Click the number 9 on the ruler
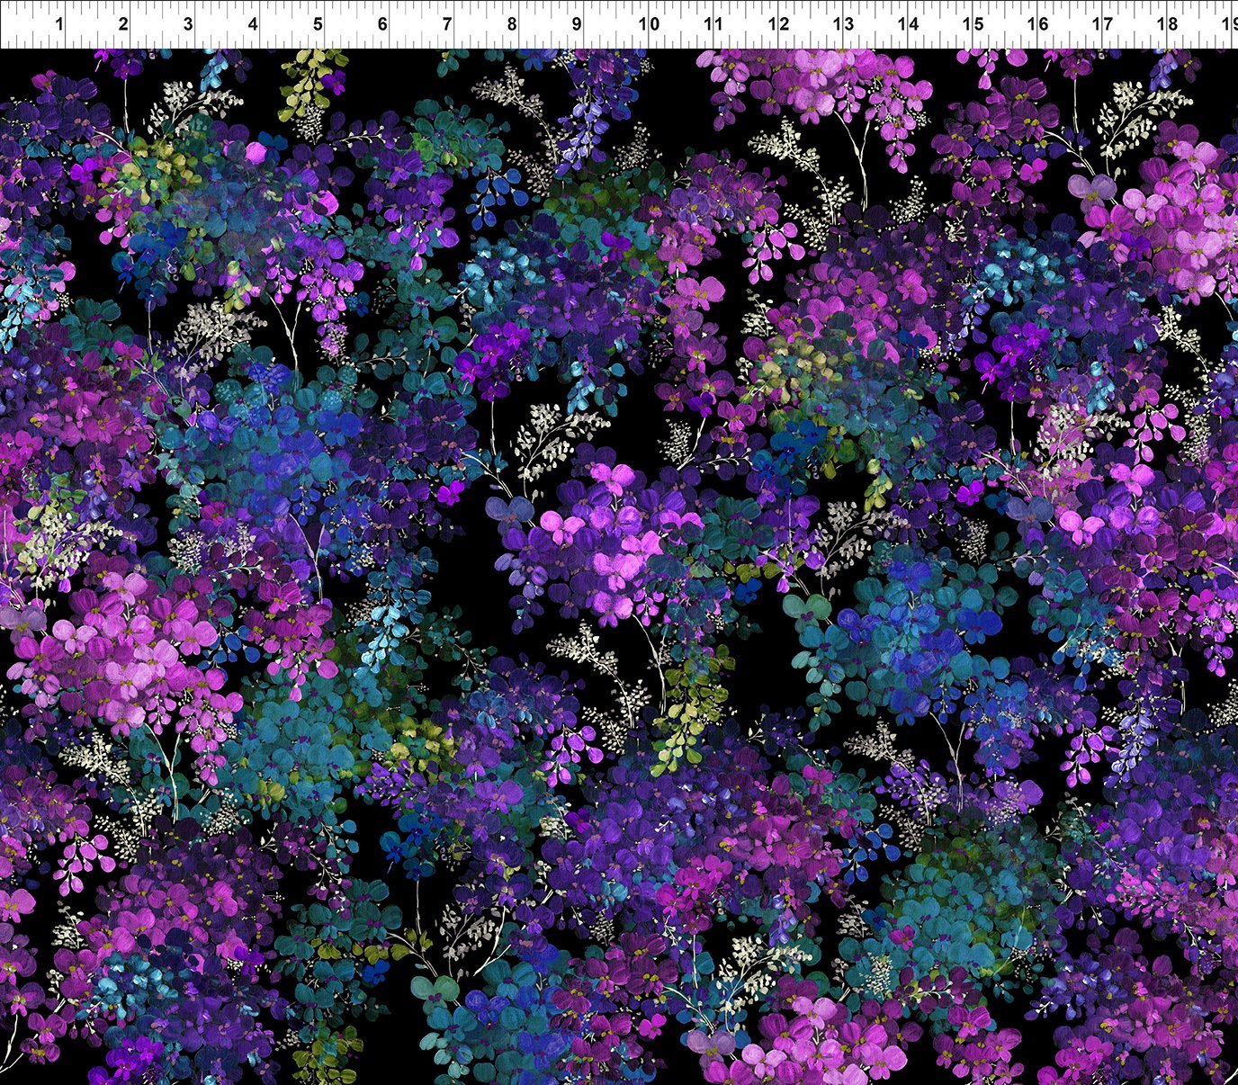The height and width of the screenshot is (1085, 1238). pos(577,24)
